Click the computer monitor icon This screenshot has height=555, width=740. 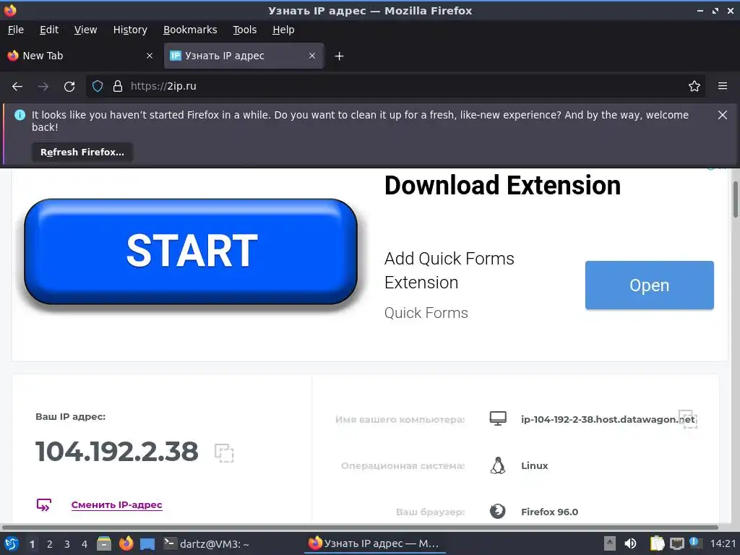[498, 418]
